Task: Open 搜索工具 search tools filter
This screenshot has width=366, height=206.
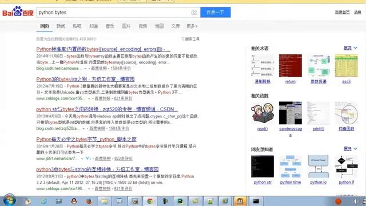Action: 190,39
